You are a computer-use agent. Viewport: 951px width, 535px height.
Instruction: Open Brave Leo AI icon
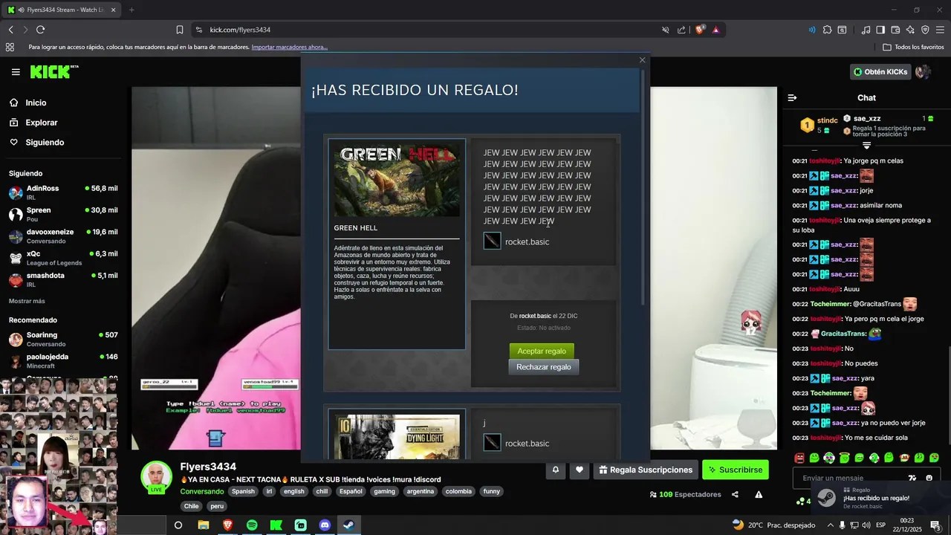click(x=910, y=30)
